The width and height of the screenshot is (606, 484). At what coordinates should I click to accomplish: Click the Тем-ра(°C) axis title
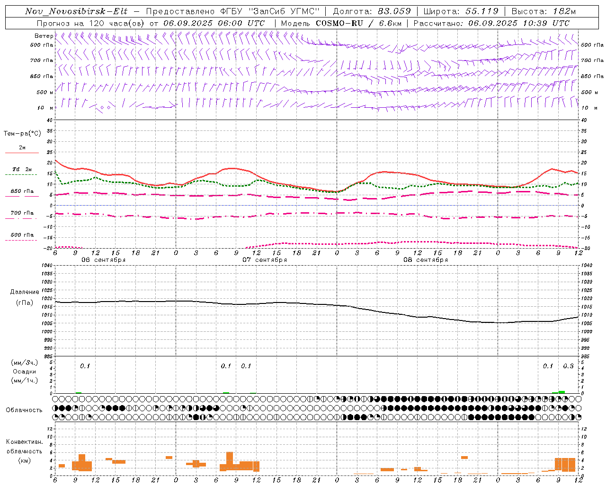click(x=22, y=134)
